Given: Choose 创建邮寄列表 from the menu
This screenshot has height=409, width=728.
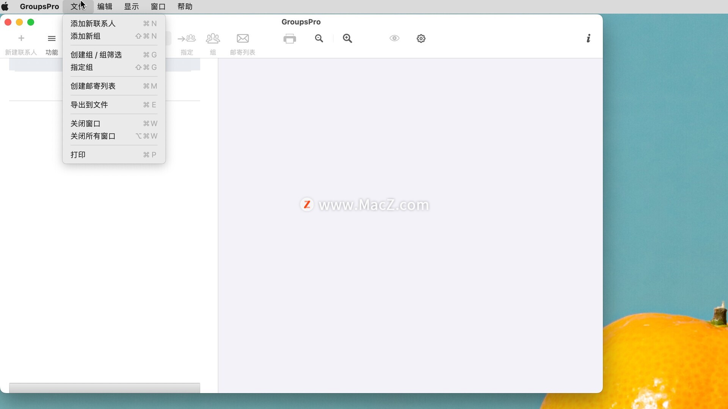Looking at the screenshot, I should click(x=114, y=86).
